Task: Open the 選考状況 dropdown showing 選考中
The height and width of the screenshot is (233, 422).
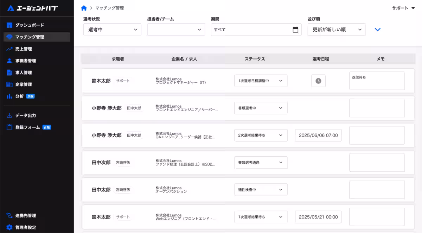Action: (112, 30)
